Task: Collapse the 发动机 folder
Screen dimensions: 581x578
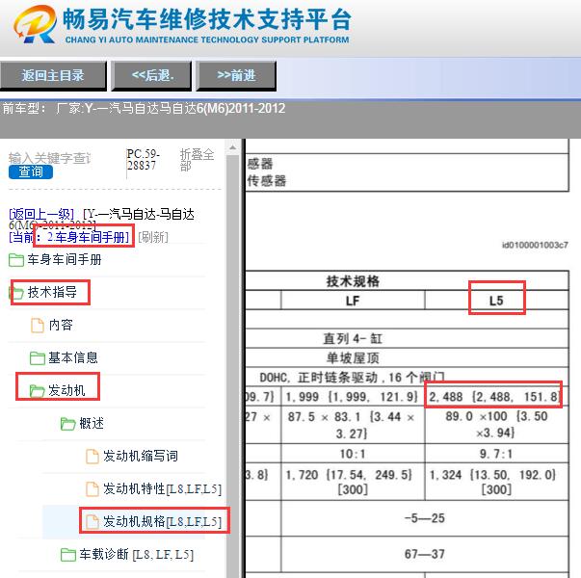Action: click(66, 390)
